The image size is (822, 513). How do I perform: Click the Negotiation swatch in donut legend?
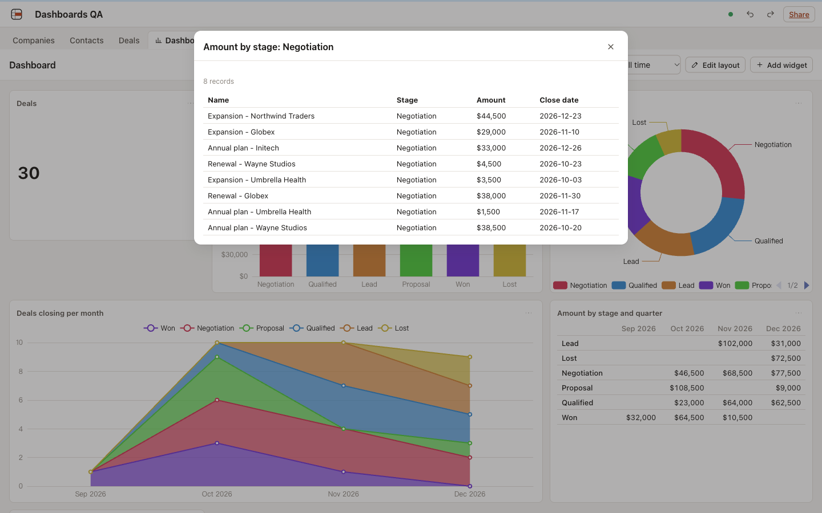[560, 286]
